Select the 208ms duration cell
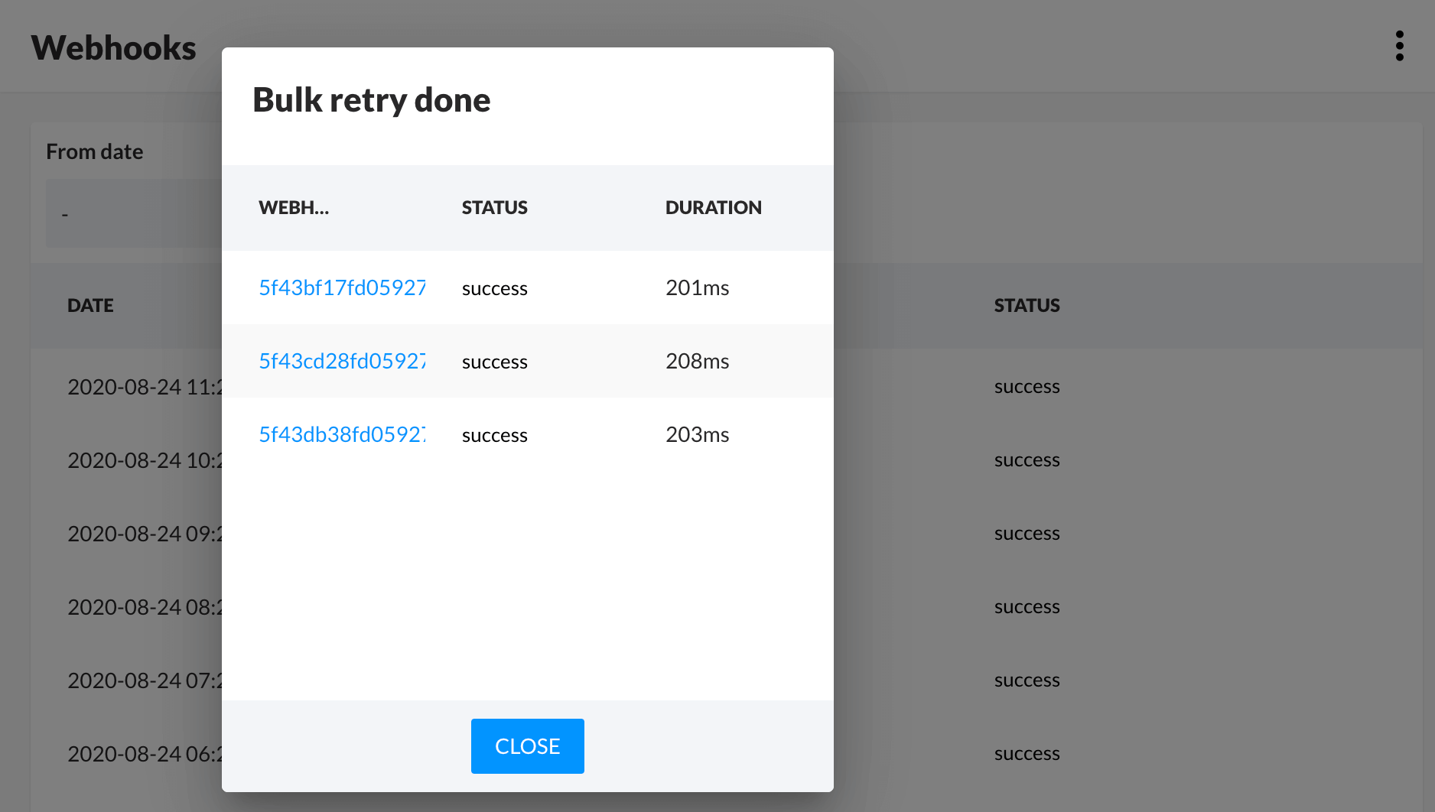The image size is (1435, 812). pos(697,361)
